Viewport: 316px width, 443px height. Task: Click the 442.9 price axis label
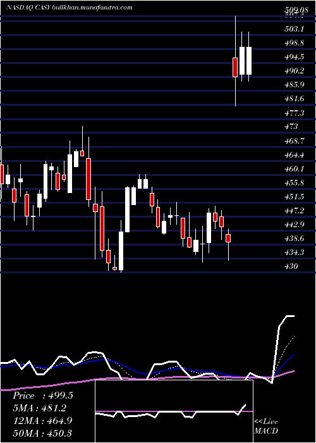click(x=294, y=225)
